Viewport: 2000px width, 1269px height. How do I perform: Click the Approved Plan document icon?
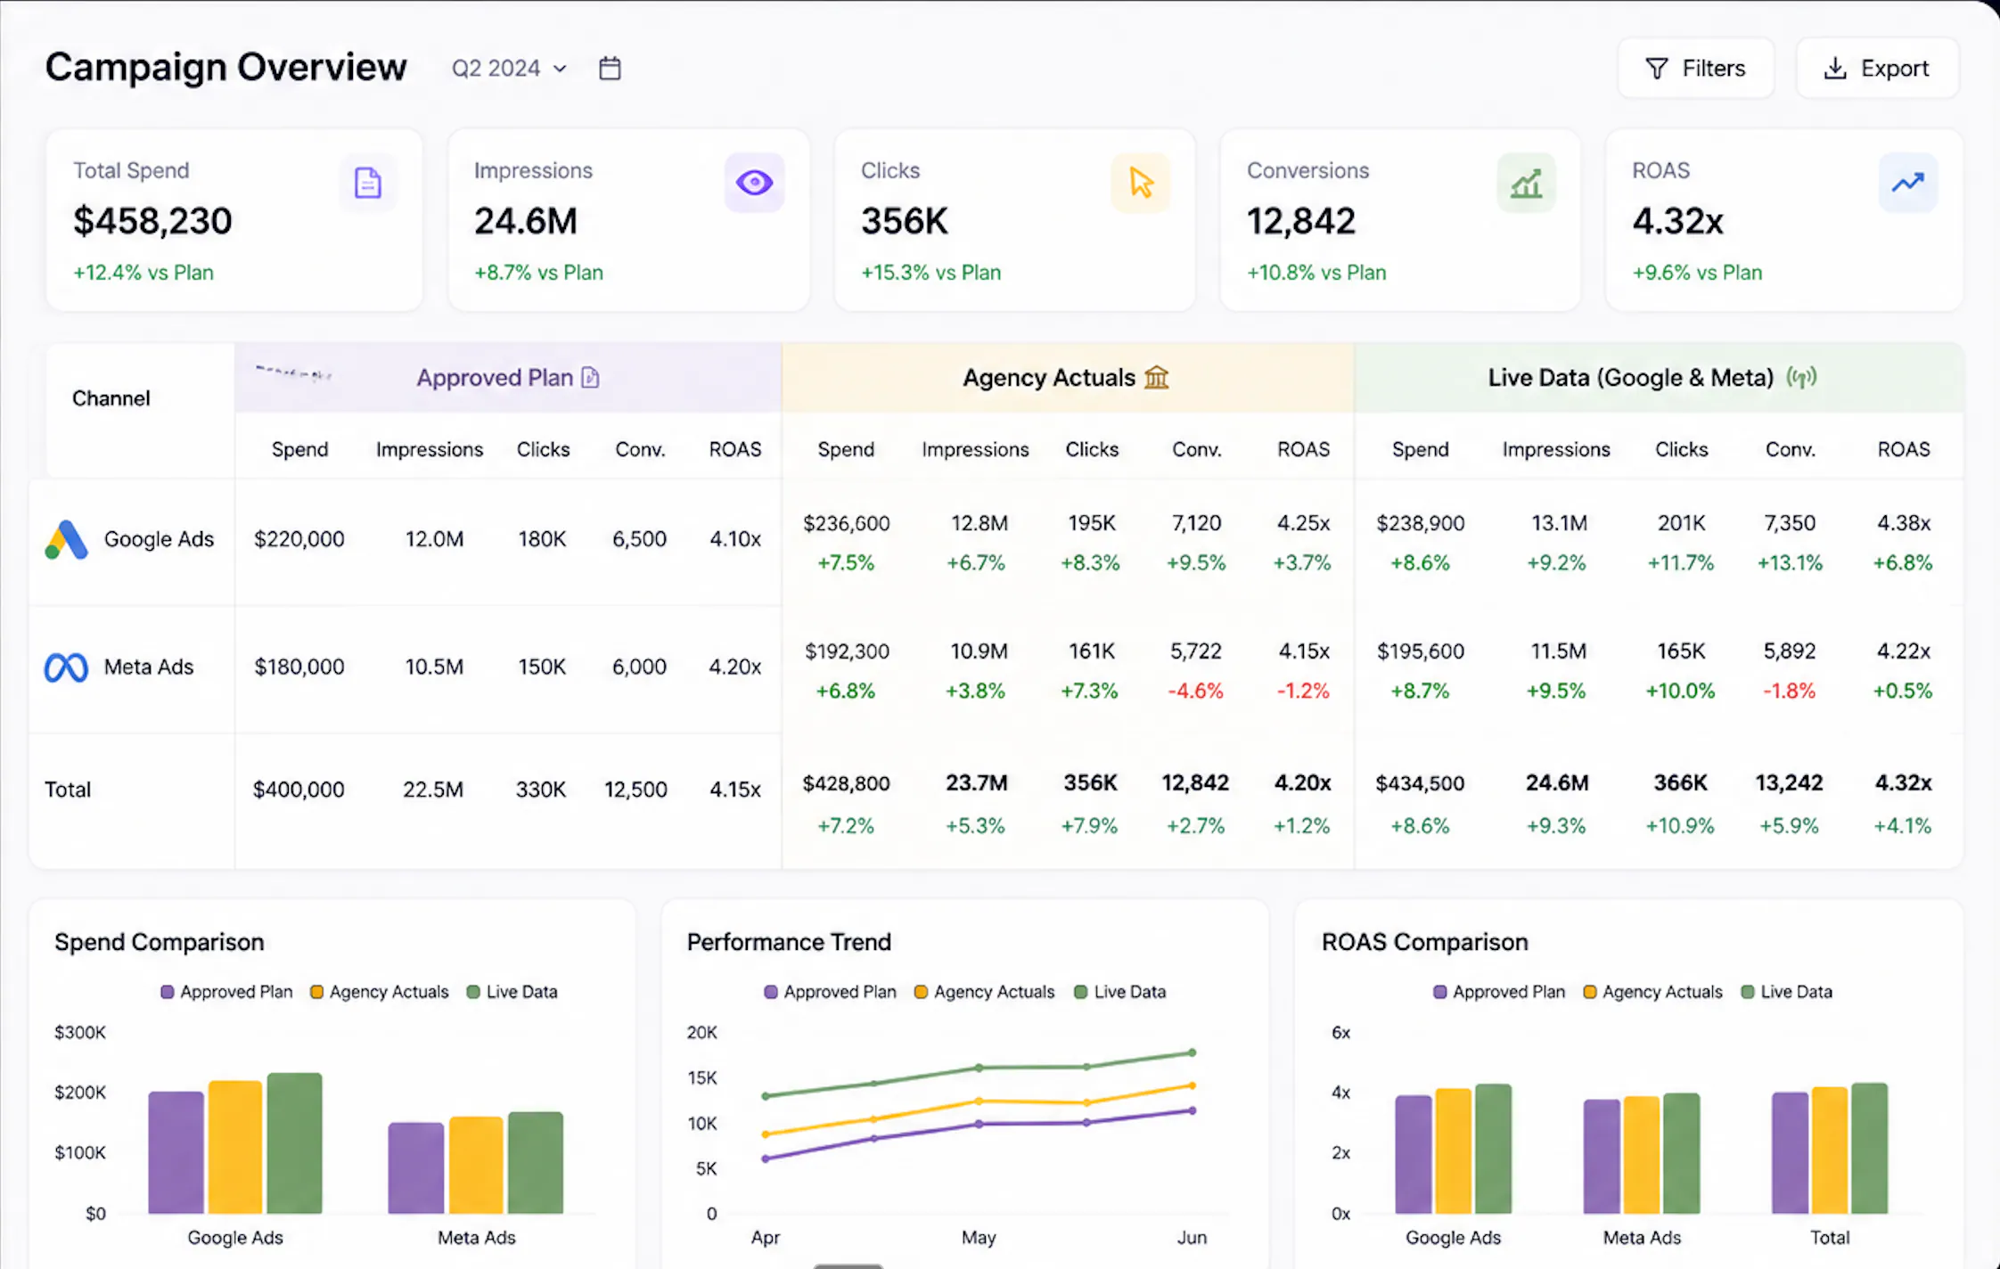[590, 378]
